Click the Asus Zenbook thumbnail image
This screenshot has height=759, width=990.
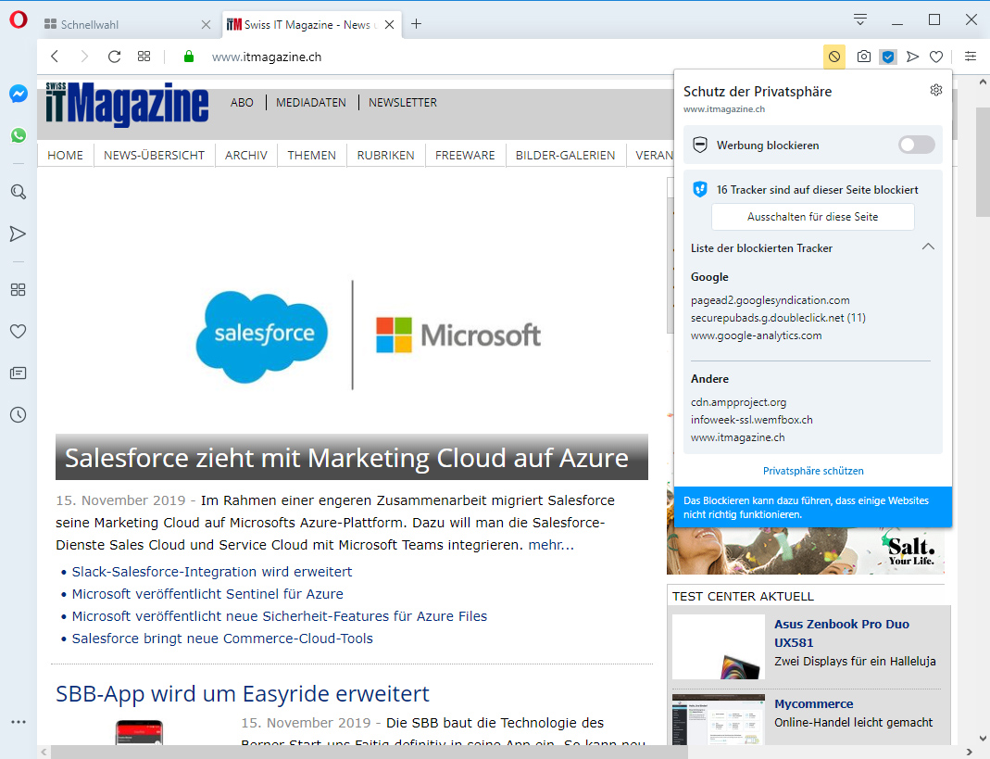[719, 647]
